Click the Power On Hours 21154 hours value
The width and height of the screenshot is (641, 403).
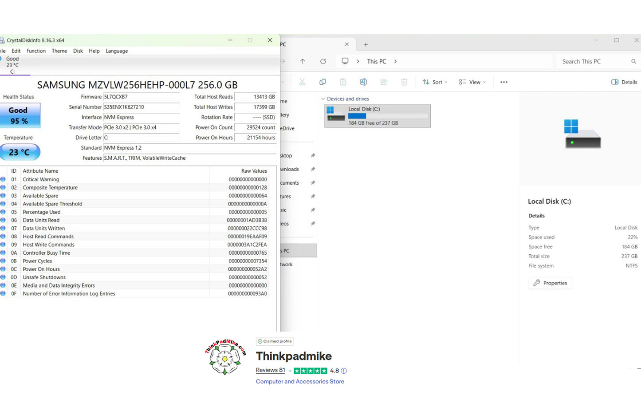(255, 138)
